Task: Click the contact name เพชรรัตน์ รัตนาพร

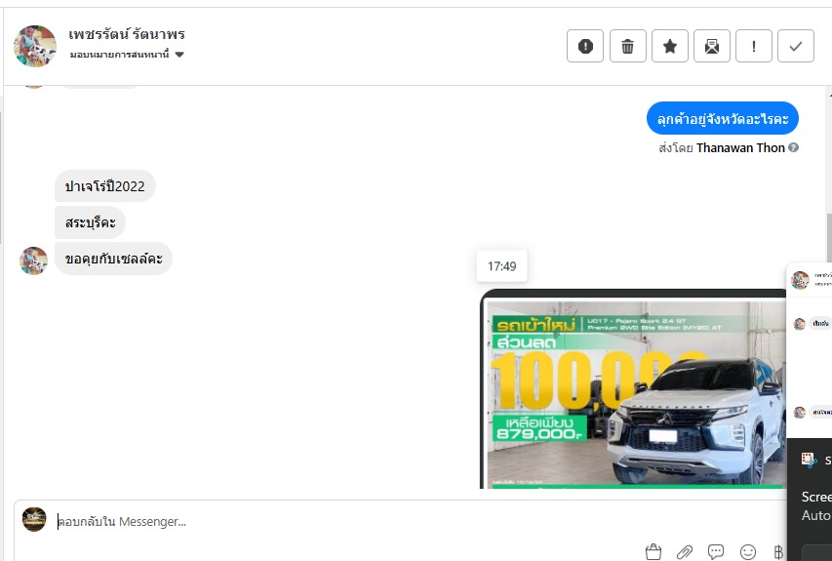Action: coord(127,34)
